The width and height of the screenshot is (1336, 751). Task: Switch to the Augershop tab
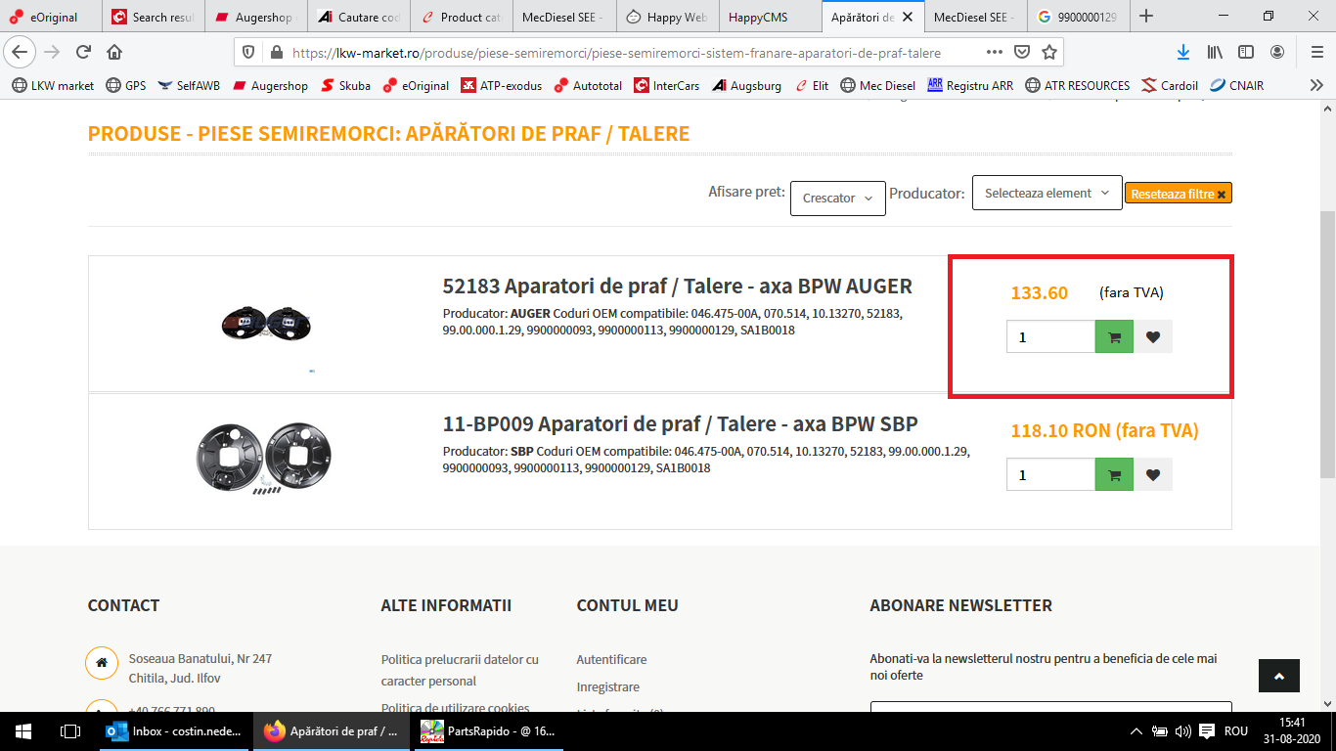tap(255, 17)
